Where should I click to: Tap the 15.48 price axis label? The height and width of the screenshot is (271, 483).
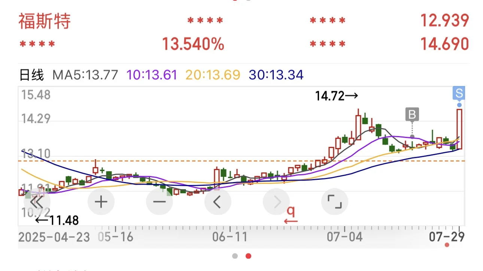(x=36, y=95)
